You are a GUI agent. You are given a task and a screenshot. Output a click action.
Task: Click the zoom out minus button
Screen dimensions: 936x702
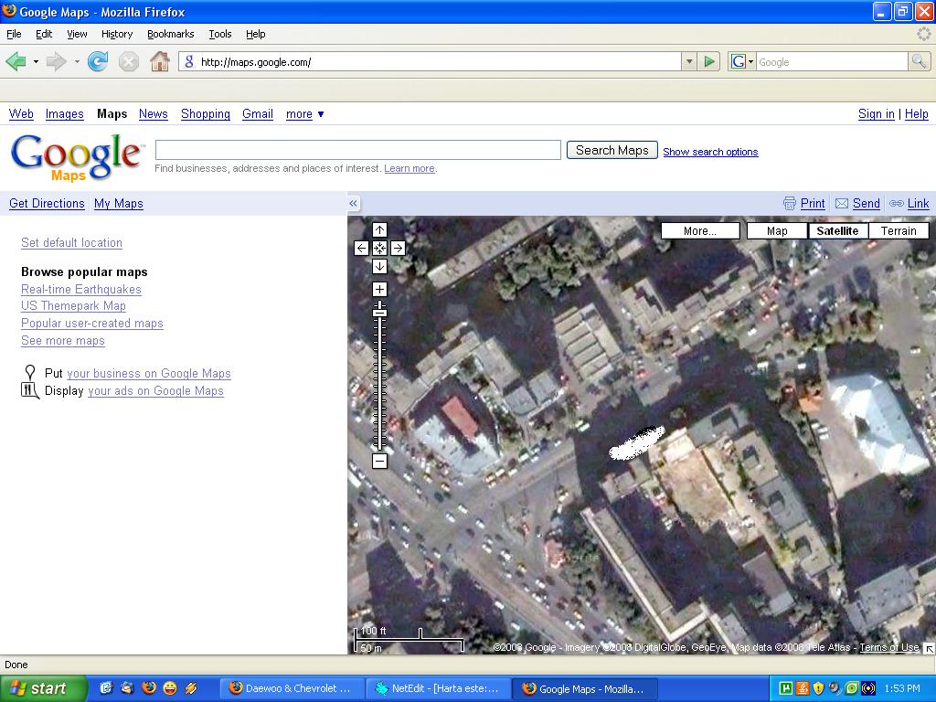pos(379,461)
